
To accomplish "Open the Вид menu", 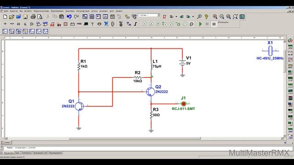I will click(x=21, y=11).
